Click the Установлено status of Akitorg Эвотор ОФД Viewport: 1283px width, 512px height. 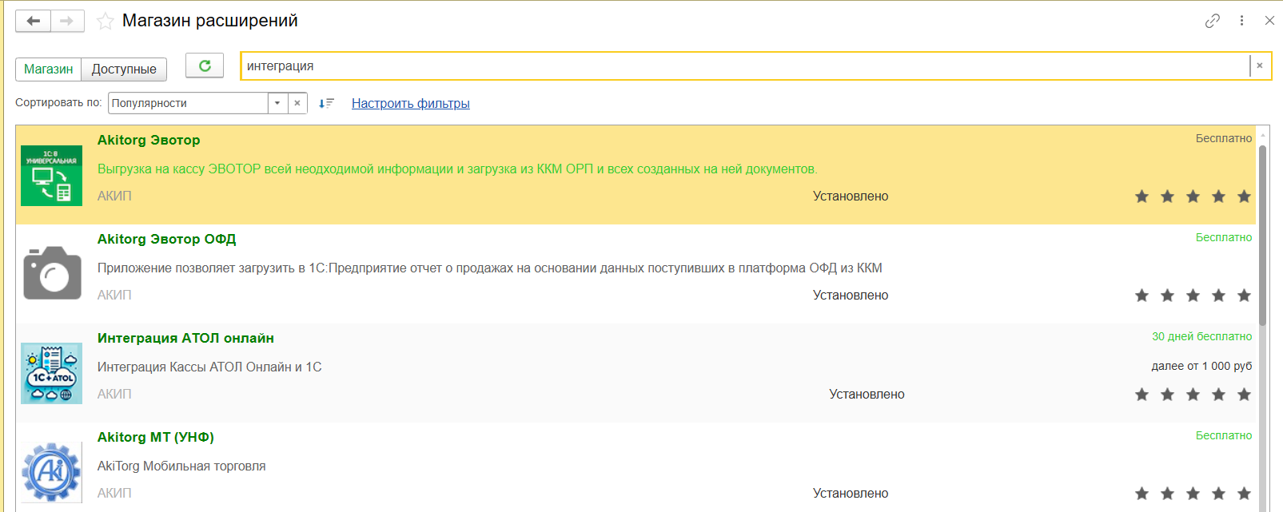tap(851, 296)
